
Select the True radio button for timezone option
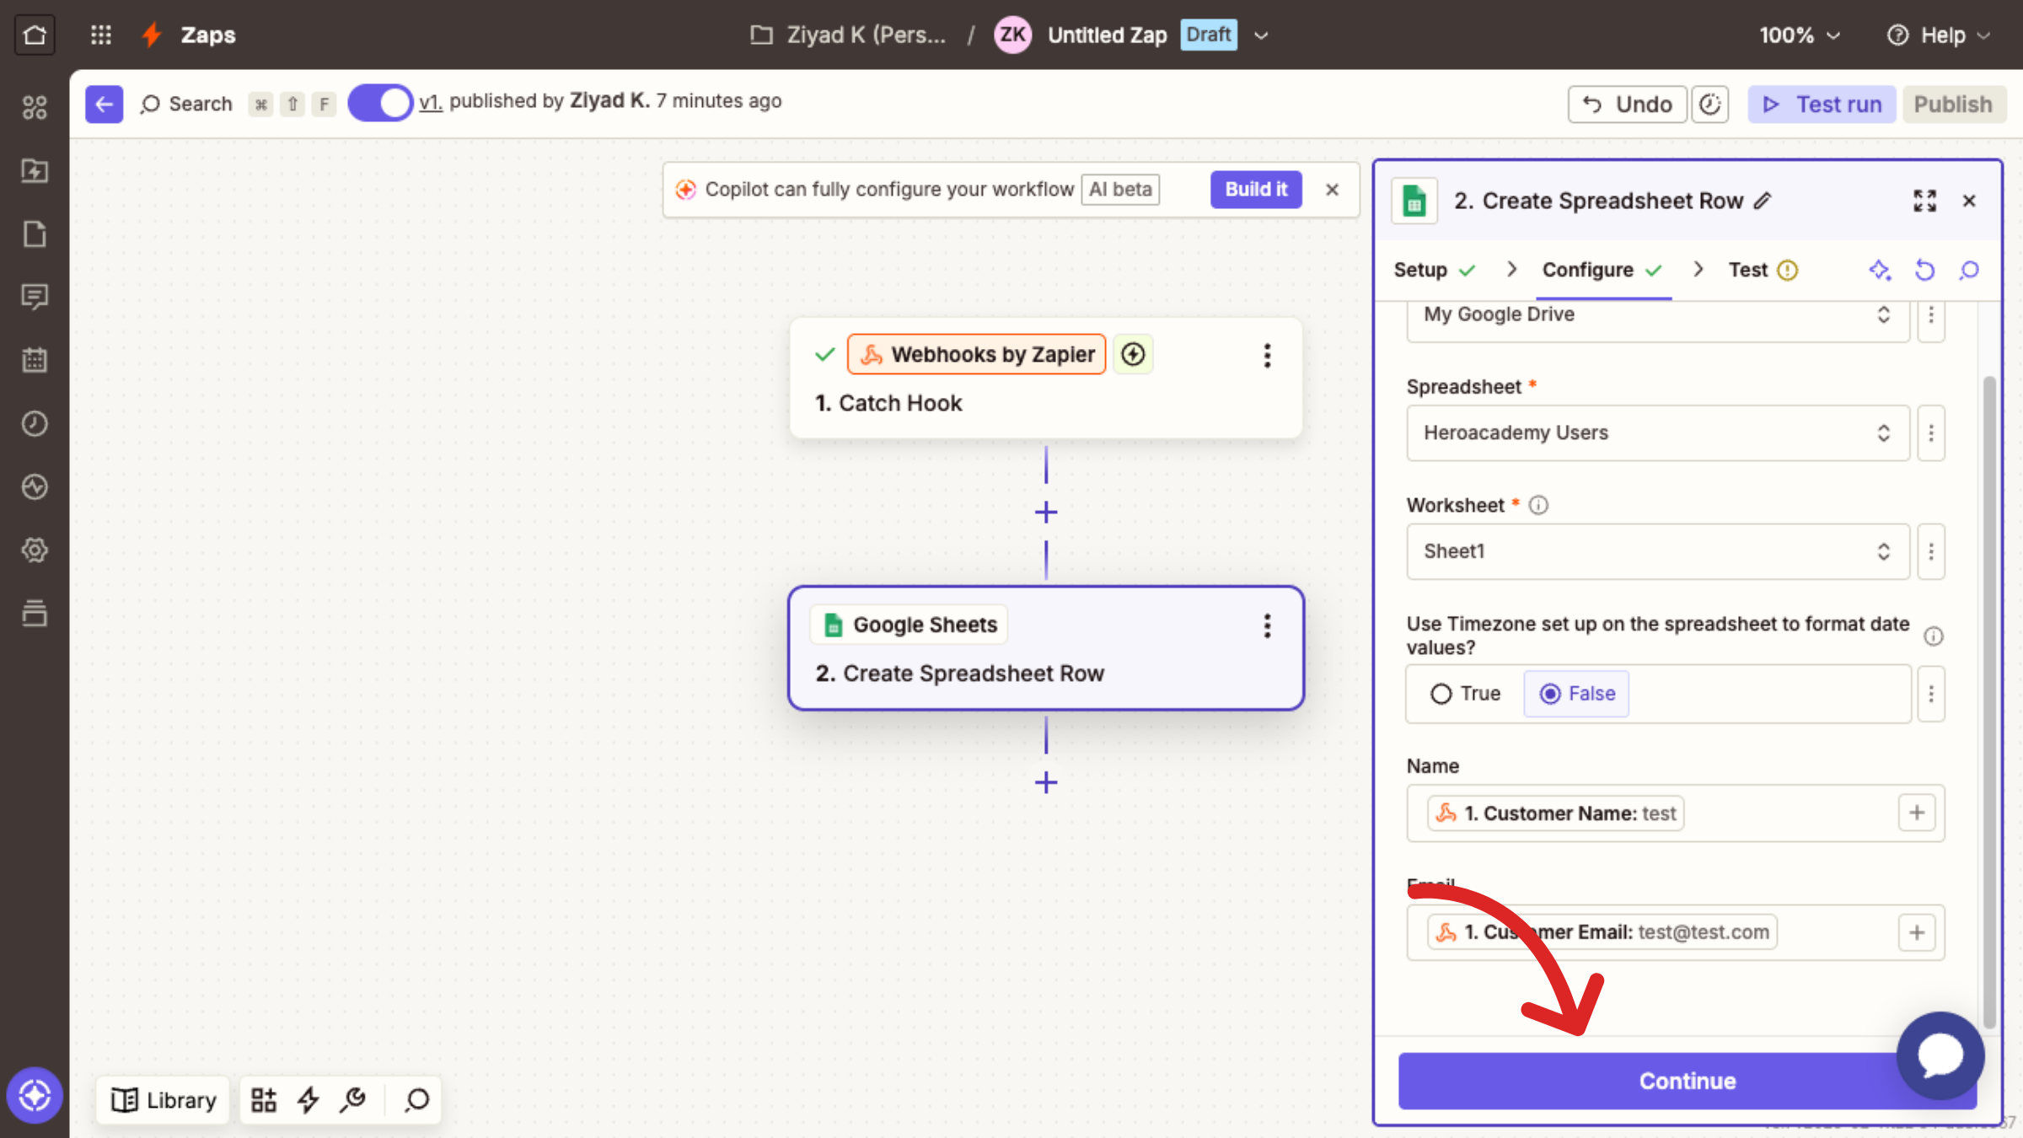pos(1441,693)
